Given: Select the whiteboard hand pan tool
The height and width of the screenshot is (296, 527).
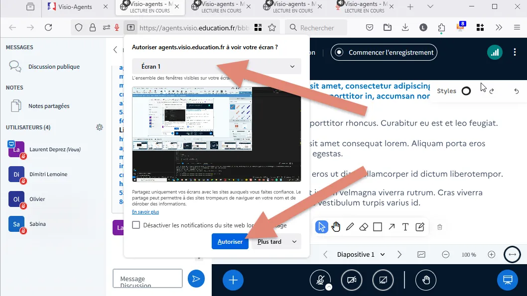Looking at the screenshot, I should (x=336, y=227).
